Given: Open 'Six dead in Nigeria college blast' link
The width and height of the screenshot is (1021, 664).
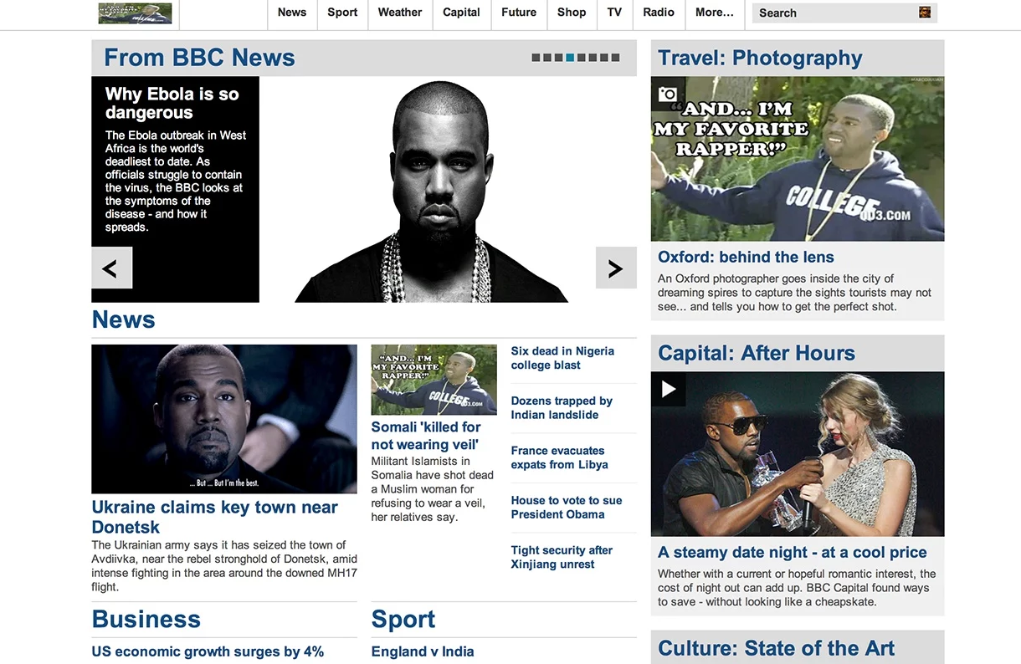Looking at the screenshot, I should (x=562, y=358).
